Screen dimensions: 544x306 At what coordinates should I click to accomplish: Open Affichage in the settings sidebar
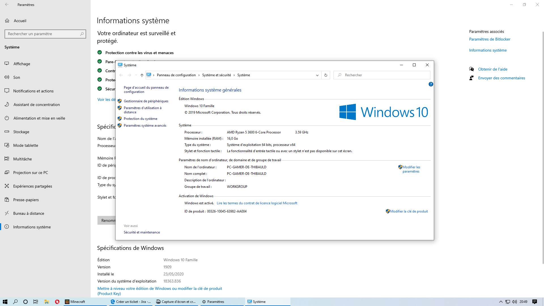[x=22, y=64]
